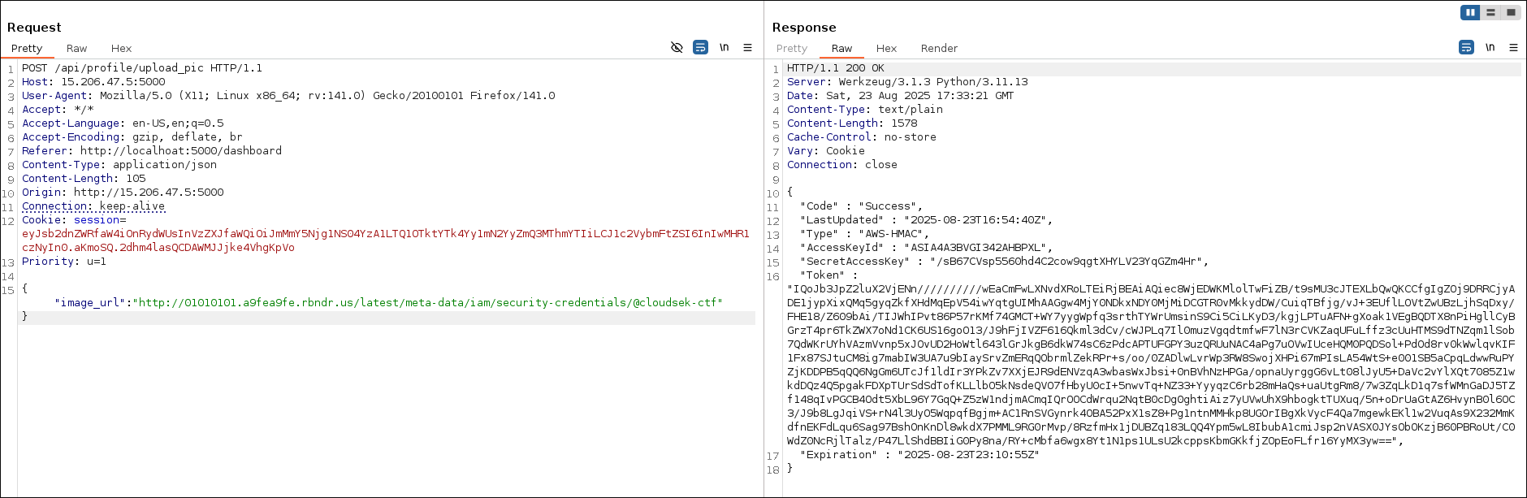Toggle word wrap in Request panel
Screen dimensions: 1527x498
700,48
